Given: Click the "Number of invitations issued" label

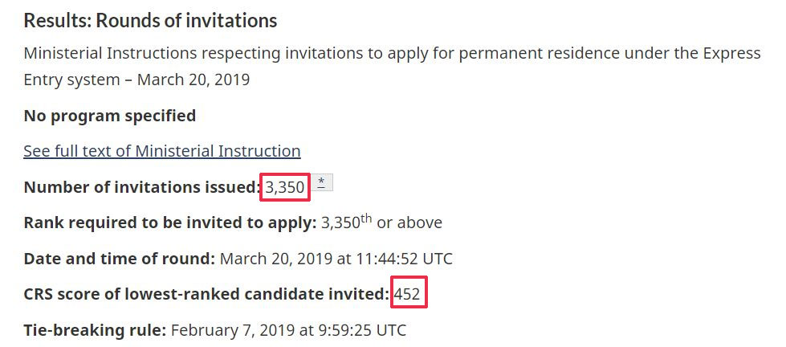Looking at the screenshot, I should coord(141,188).
